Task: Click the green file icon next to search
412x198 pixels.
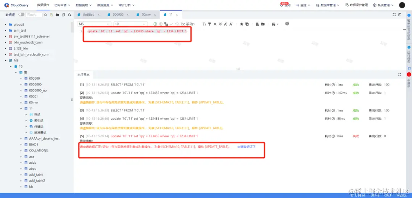Action: pos(51,15)
